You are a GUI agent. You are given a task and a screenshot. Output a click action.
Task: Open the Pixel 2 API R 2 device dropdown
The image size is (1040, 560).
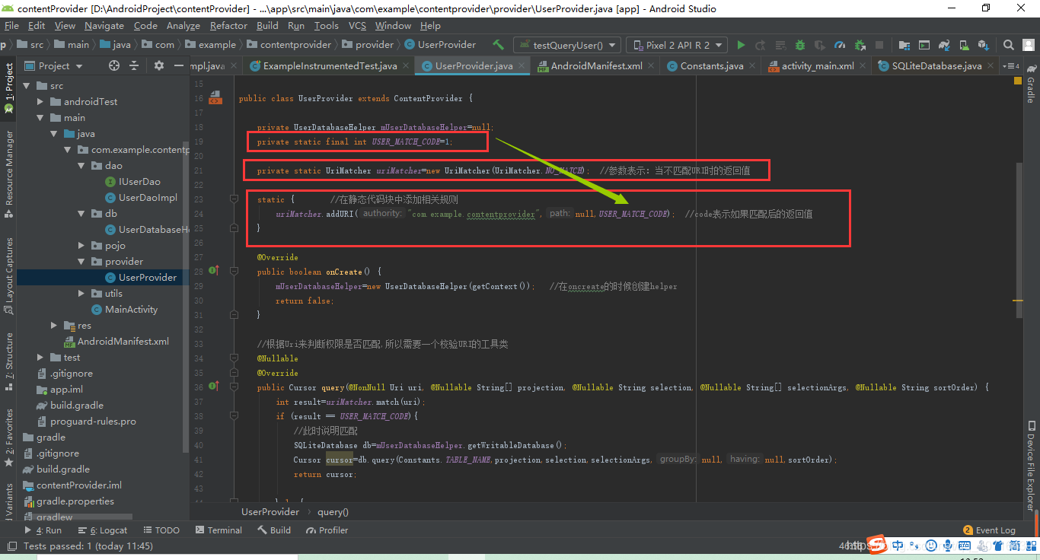pyautogui.click(x=677, y=46)
